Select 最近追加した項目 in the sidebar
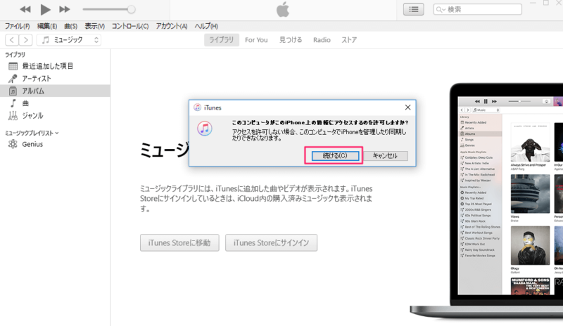This screenshot has width=563, height=326. tap(47, 66)
